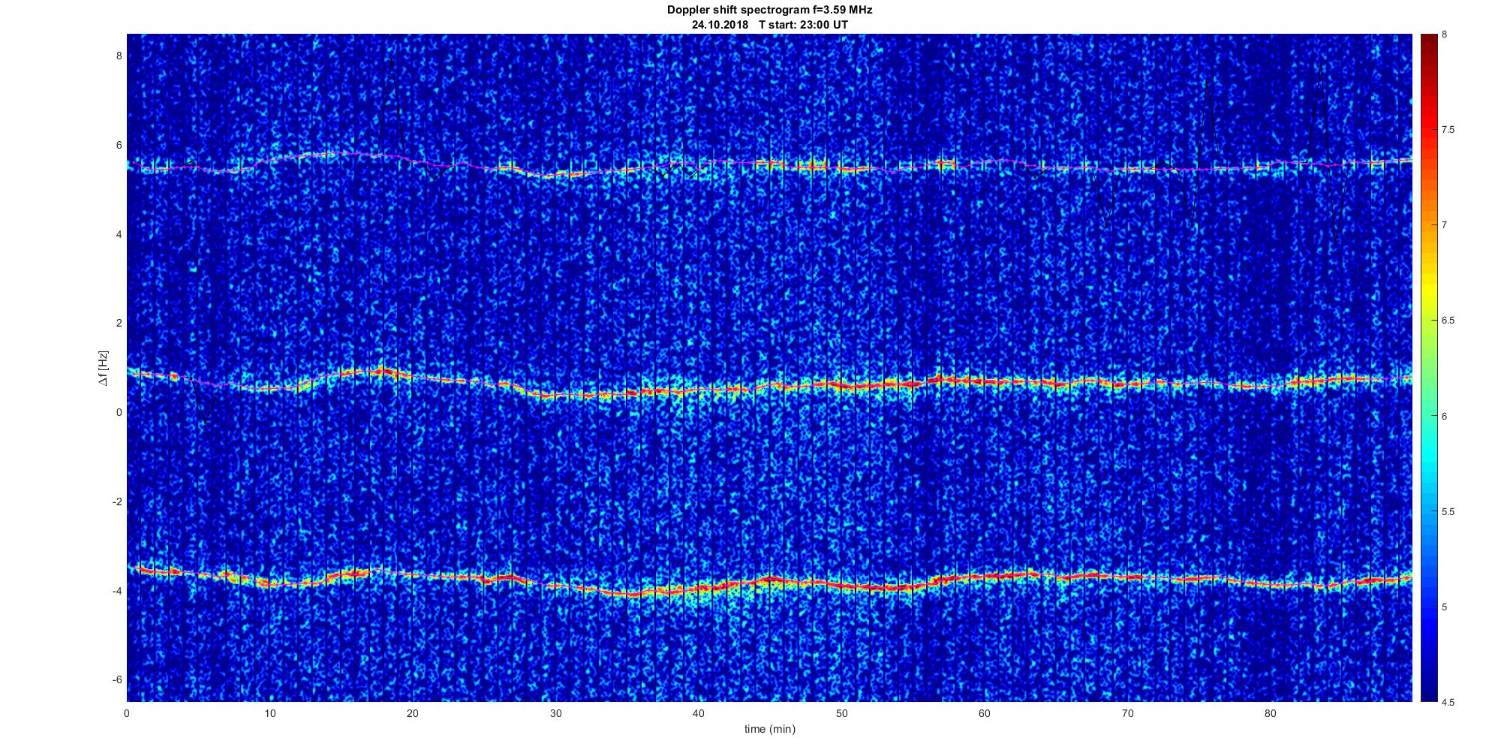Screen dimensions: 1501x753
Task: Click the y-axis tick label "2"
Action: click(x=119, y=324)
